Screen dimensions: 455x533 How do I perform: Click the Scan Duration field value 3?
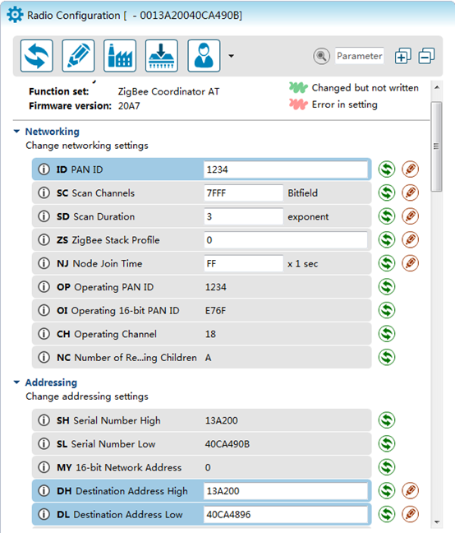[x=243, y=216]
